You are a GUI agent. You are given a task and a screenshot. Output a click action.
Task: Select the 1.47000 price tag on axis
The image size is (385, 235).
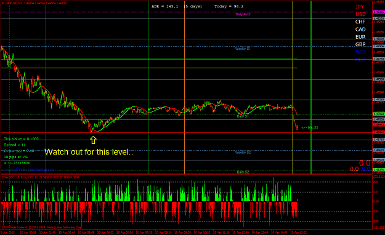(379, 119)
